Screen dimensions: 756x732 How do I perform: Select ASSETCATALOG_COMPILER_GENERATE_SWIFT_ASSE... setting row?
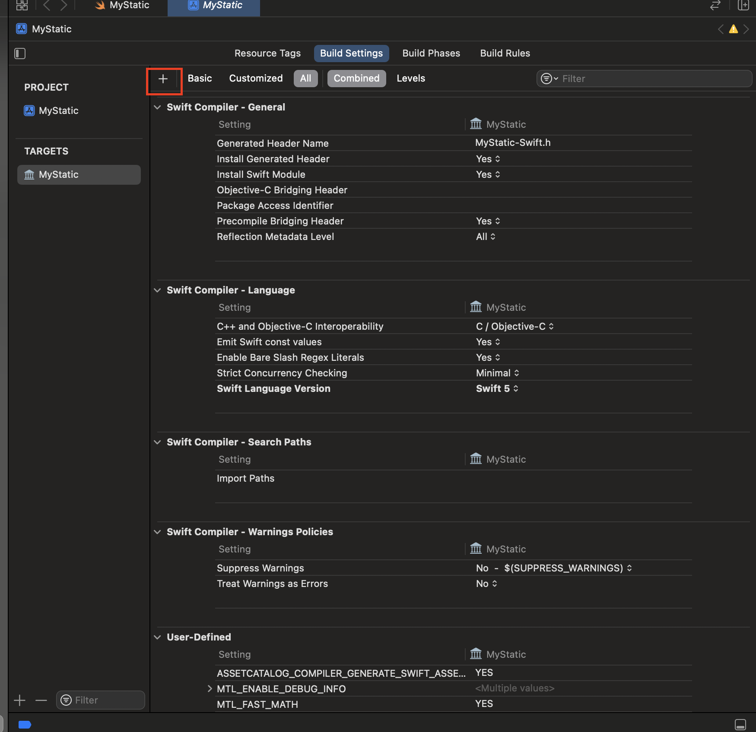[454, 673]
